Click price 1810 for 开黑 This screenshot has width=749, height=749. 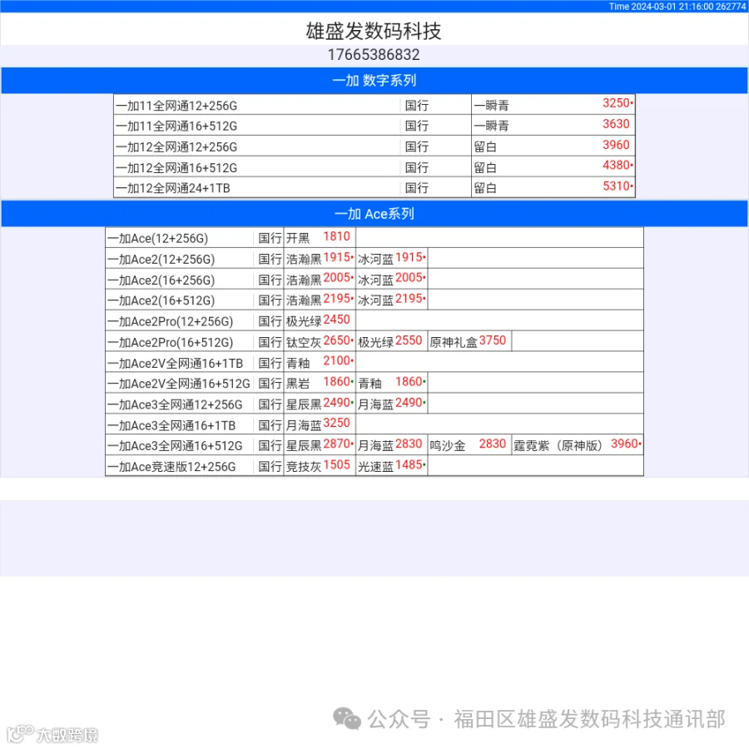coord(336,236)
